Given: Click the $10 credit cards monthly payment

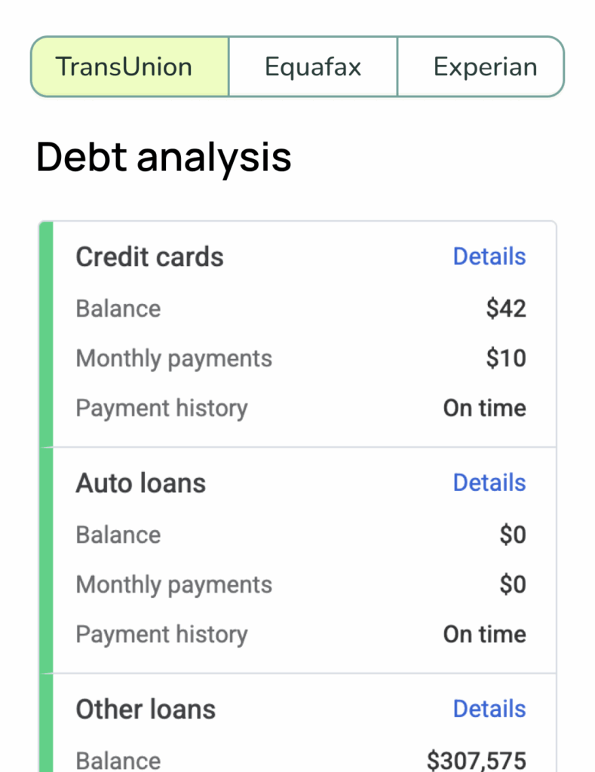Looking at the screenshot, I should (506, 358).
